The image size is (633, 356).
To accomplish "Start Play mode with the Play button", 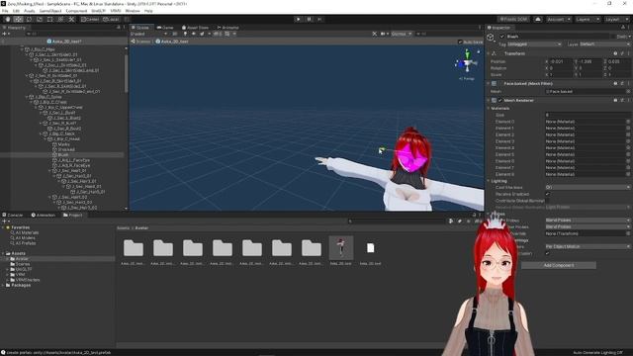I will pyautogui.click(x=299, y=19).
